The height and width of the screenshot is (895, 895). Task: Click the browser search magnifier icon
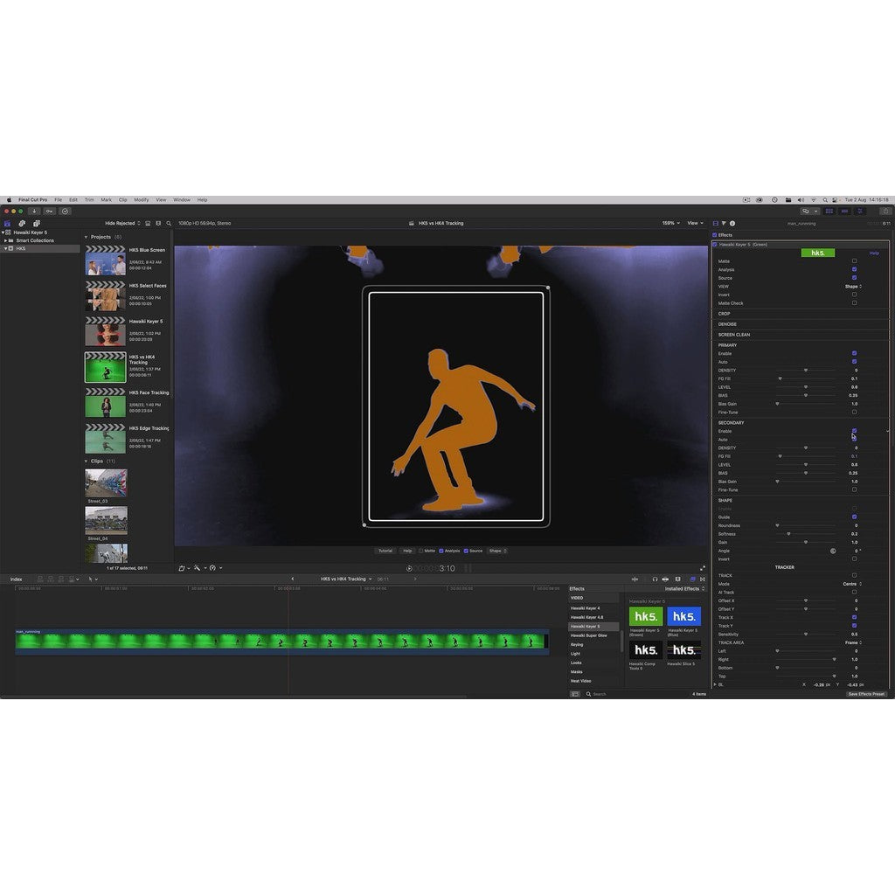(x=169, y=223)
